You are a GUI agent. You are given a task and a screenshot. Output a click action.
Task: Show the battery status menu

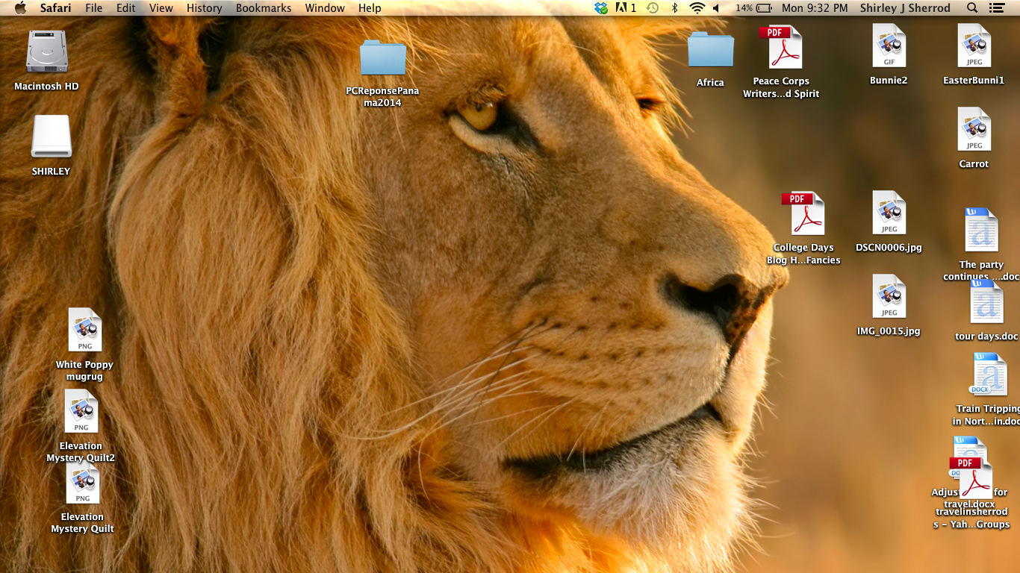coord(753,8)
